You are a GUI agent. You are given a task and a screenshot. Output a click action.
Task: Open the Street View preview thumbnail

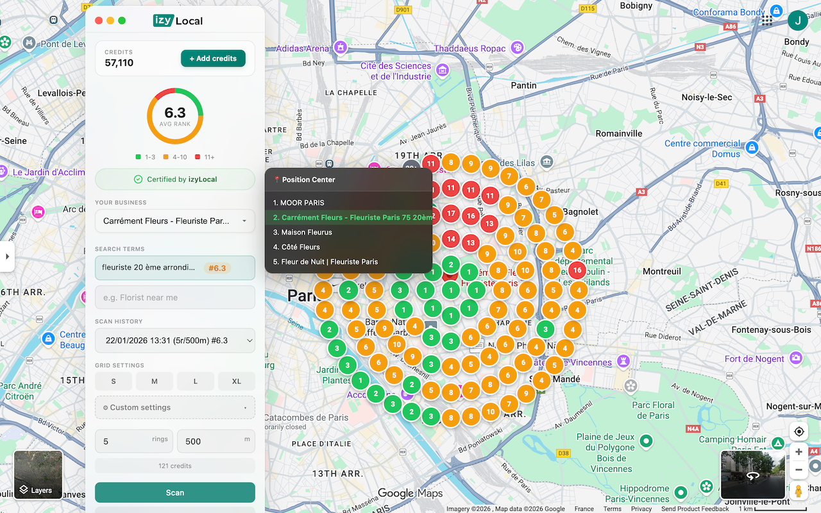[752, 475]
